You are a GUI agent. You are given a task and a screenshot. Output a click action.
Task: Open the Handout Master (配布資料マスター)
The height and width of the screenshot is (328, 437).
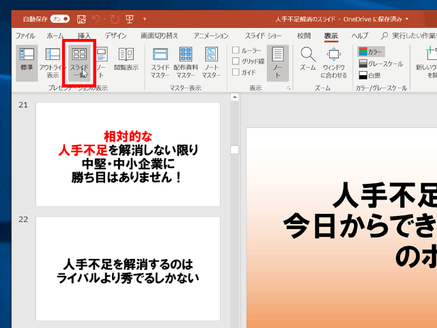tap(185, 61)
